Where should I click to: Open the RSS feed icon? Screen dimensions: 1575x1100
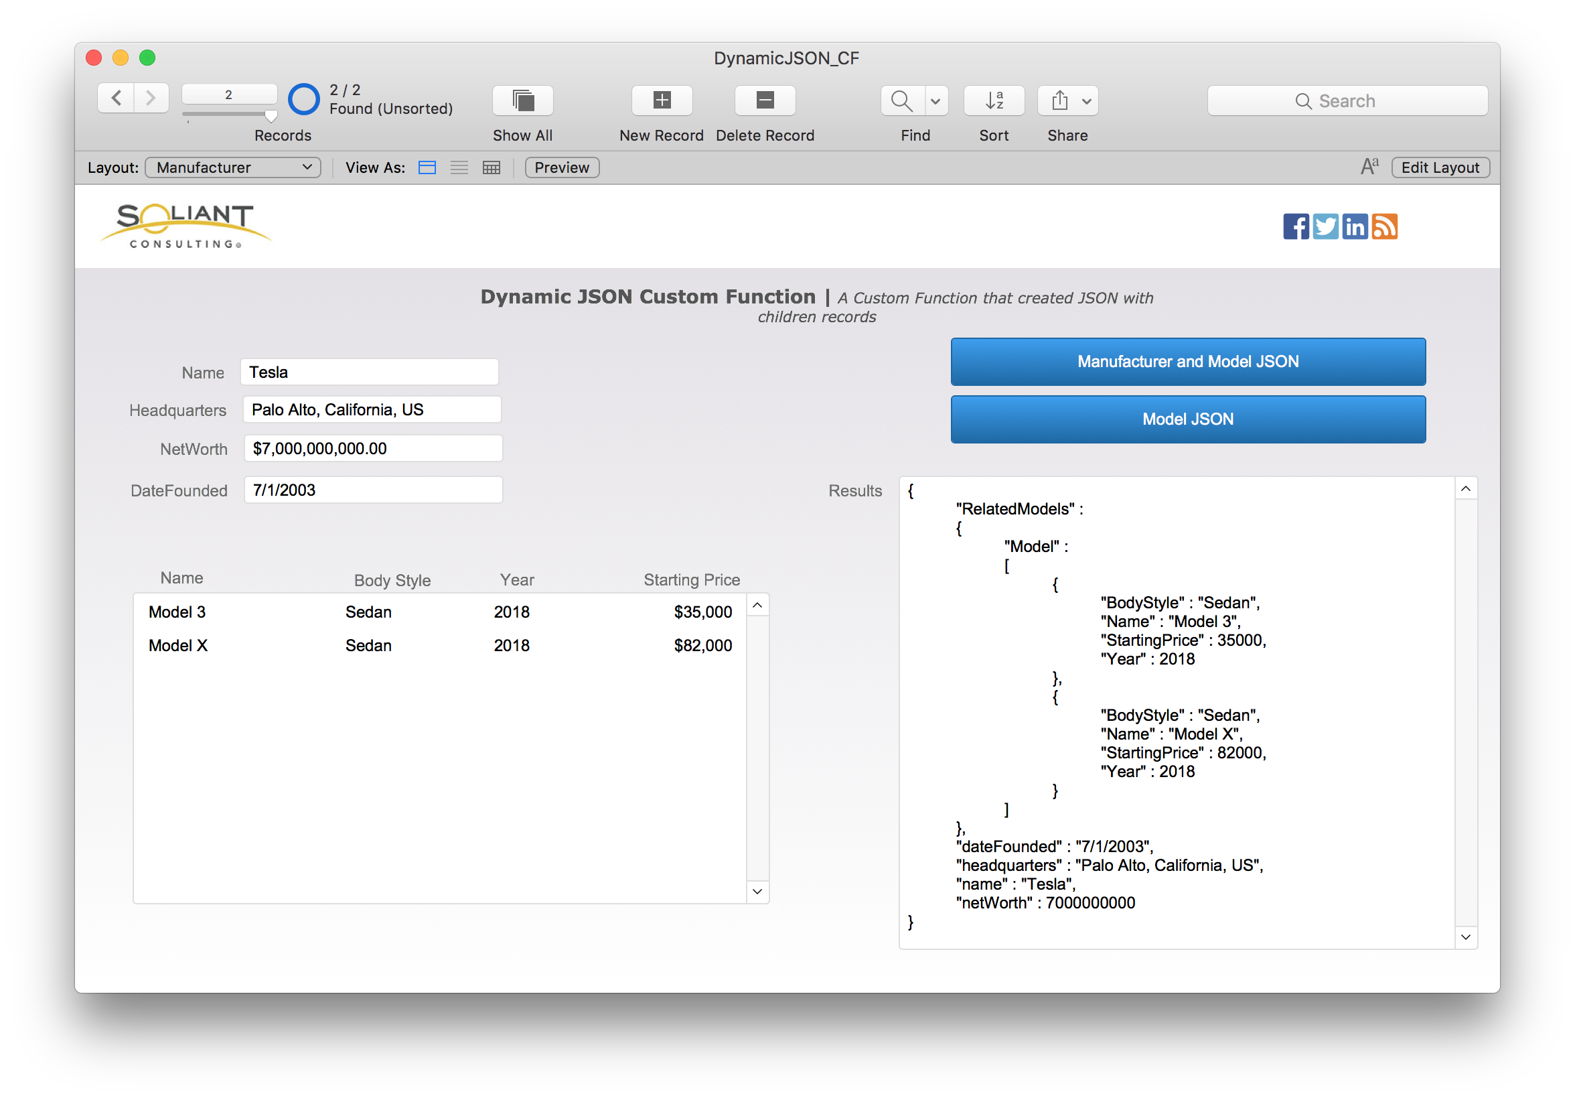(1384, 226)
